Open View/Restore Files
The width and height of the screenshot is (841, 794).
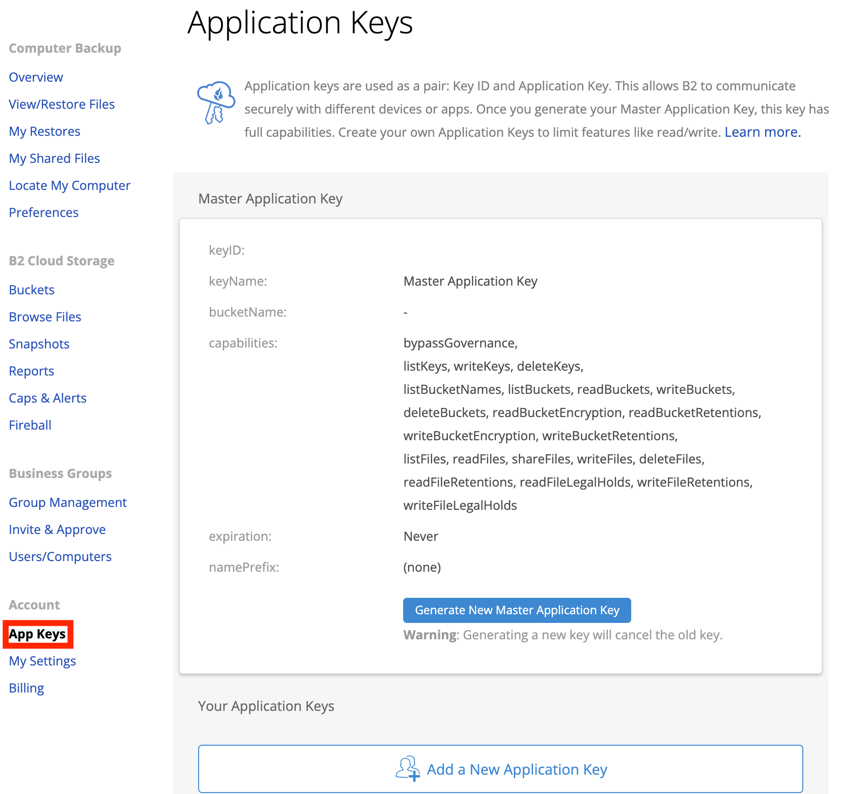(x=62, y=104)
